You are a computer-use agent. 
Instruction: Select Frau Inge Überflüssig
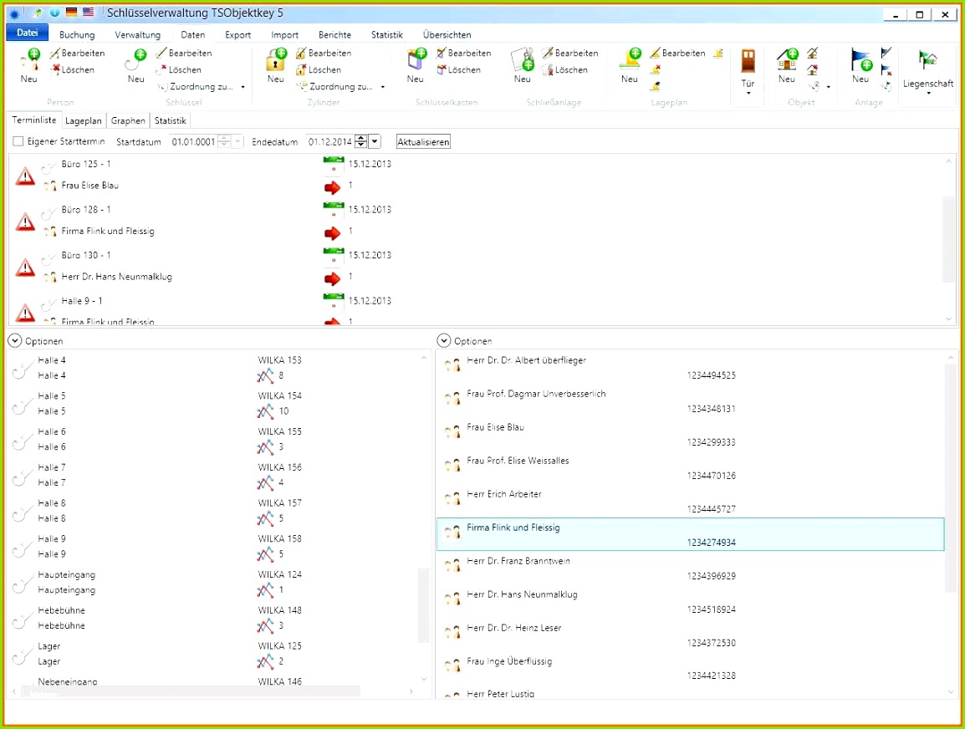pyautogui.click(x=691, y=669)
